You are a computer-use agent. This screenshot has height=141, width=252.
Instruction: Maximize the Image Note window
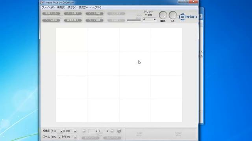tap(186, 2)
